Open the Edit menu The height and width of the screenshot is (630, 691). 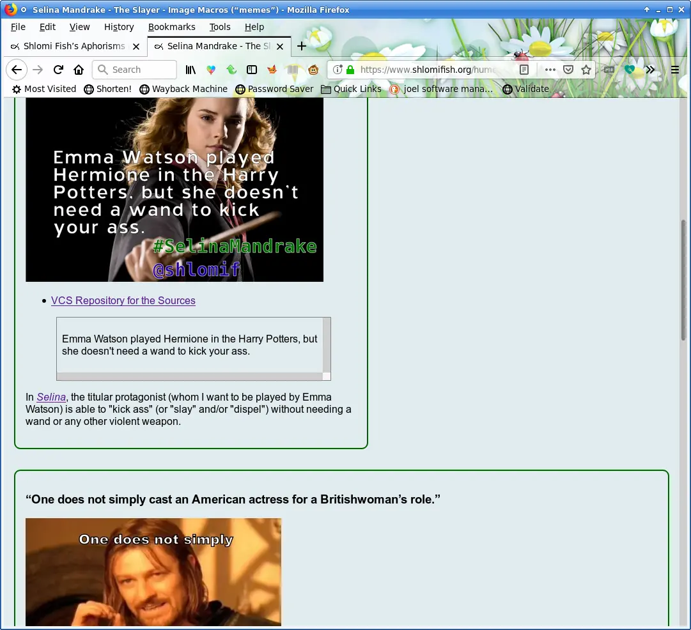coord(47,27)
